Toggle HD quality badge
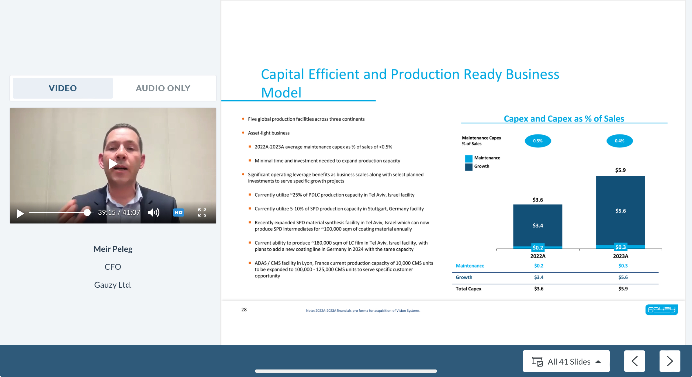This screenshot has height=377, width=692. click(x=179, y=213)
